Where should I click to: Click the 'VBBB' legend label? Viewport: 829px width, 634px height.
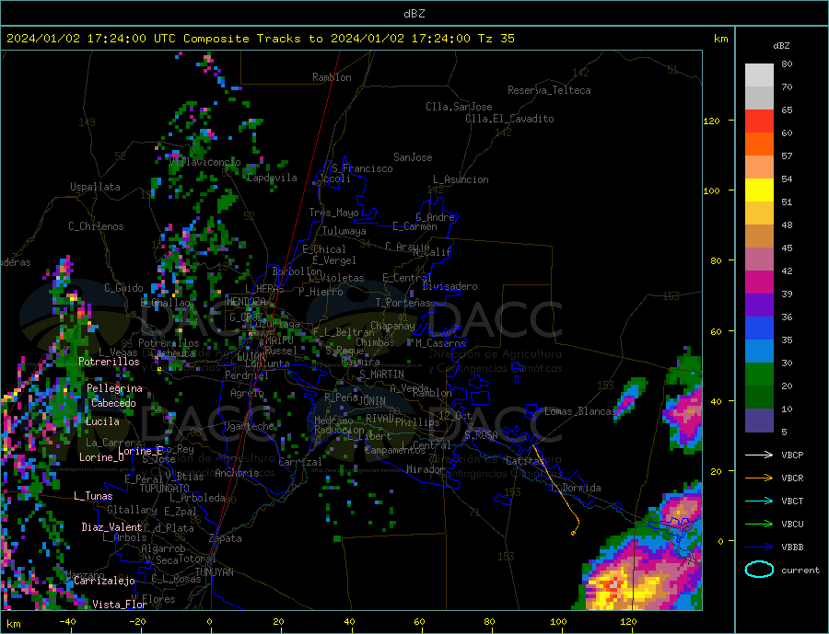(x=792, y=547)
